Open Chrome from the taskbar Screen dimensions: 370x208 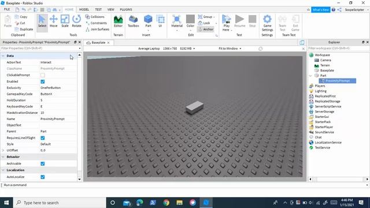pos(166,203)
